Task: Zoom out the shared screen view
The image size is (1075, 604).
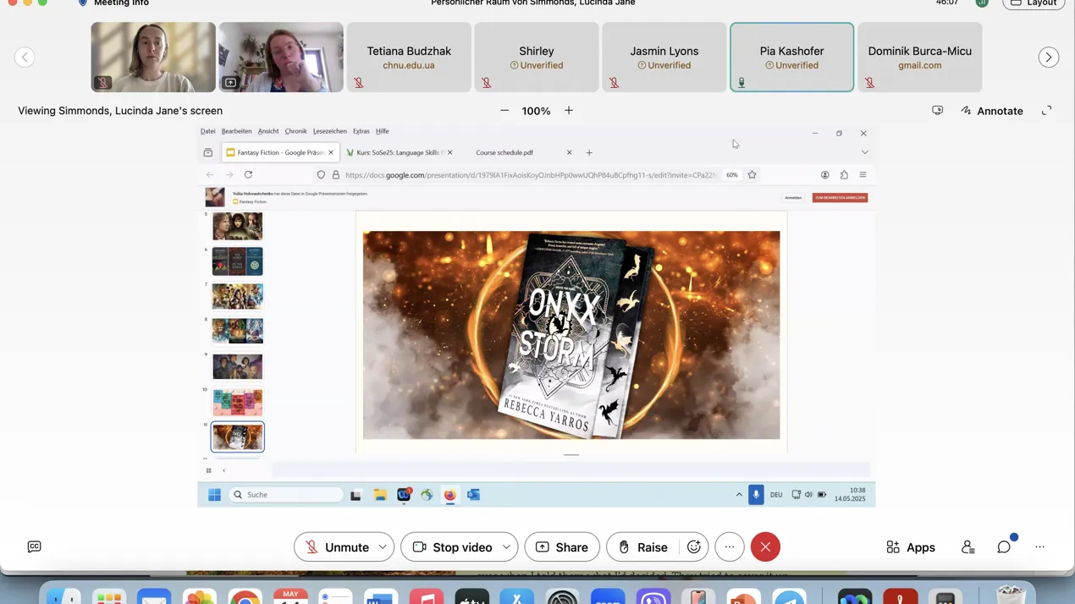Action: point(504,111)
